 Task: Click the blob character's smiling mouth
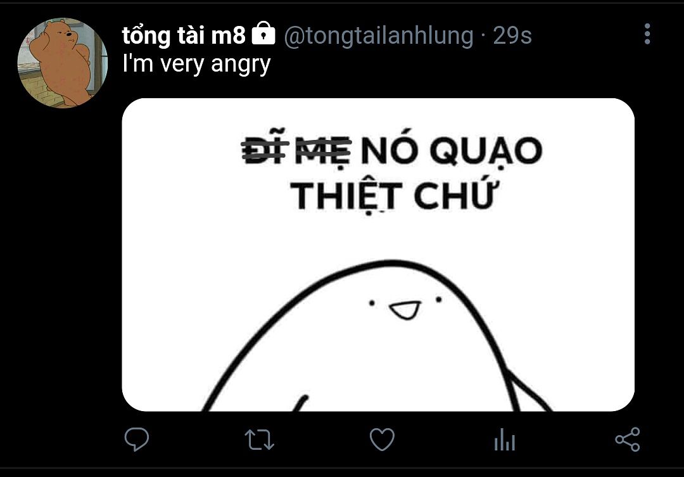tap(405, 310)
